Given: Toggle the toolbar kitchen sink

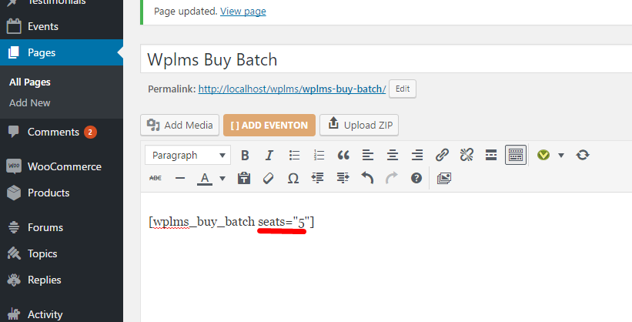Looking at the screenshot, I should pyautogui.click(x=516, y=155).
